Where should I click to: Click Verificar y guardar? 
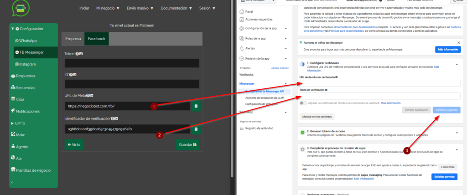pyautogui.click(x=446, y=110)
